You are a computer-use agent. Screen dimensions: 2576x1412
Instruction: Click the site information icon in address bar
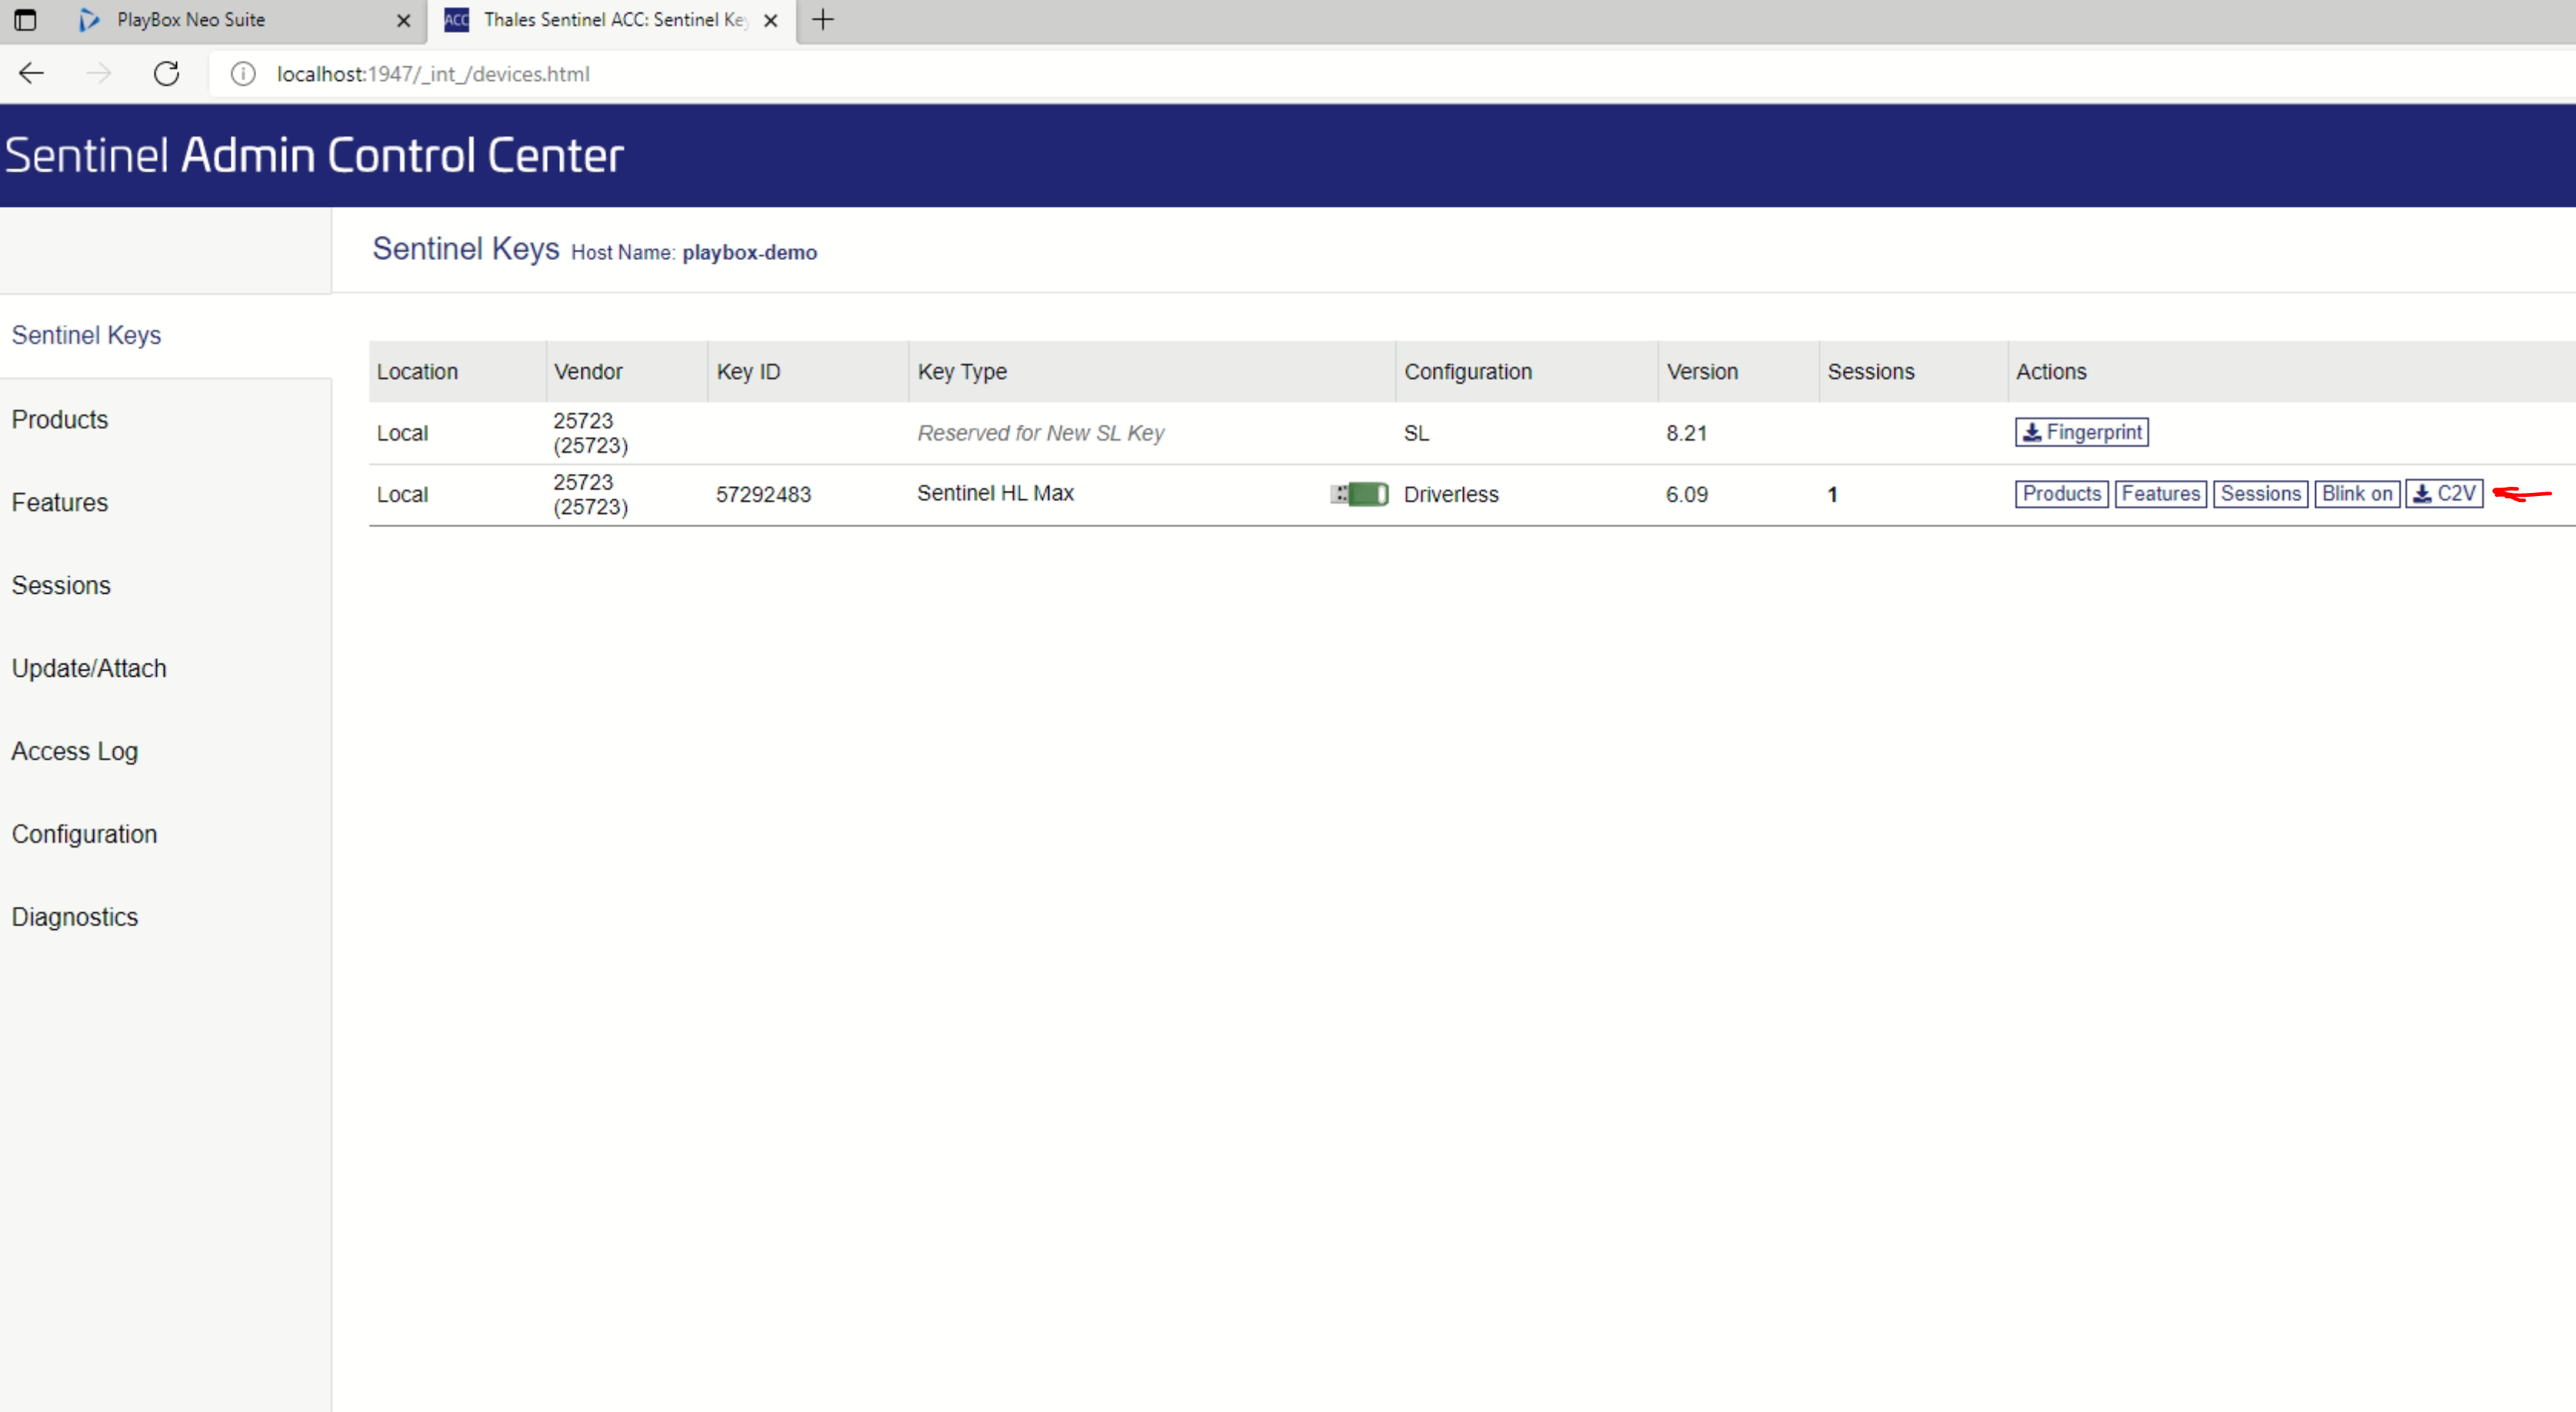click(x=243, y=74)
